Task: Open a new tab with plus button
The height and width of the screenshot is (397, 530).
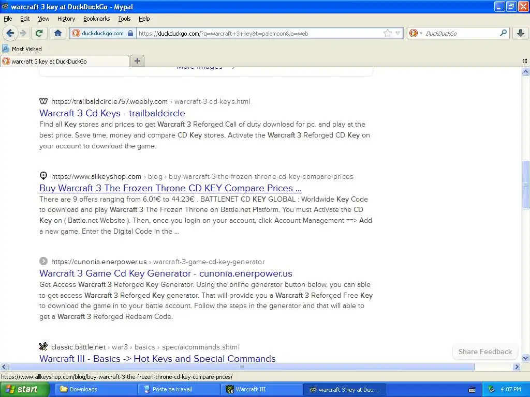Action: click(x=137, y=61)
